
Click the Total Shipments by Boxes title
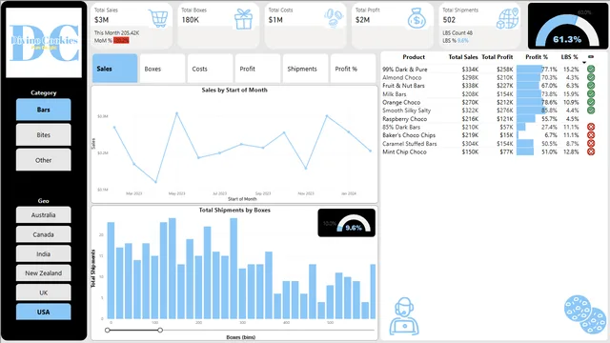pos(234,210)
